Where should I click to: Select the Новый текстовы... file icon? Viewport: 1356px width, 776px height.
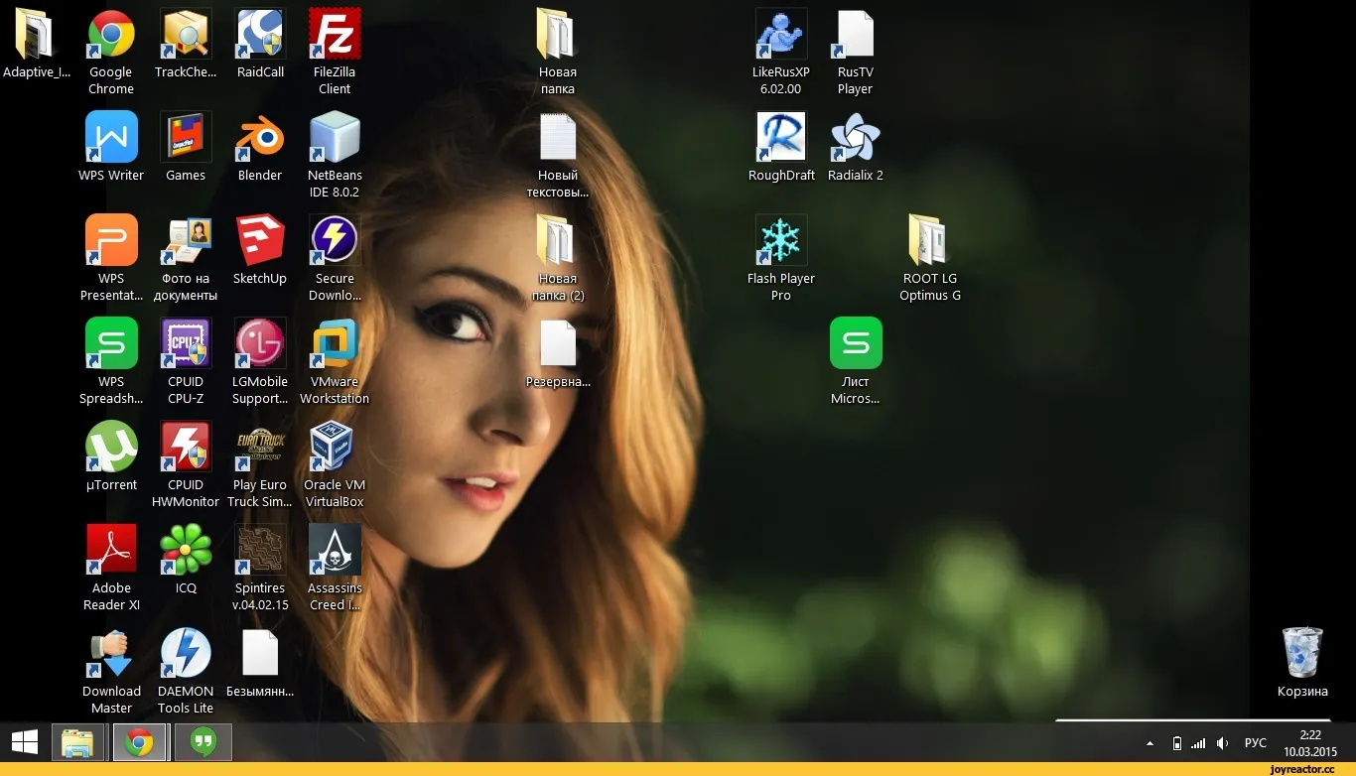558,137
